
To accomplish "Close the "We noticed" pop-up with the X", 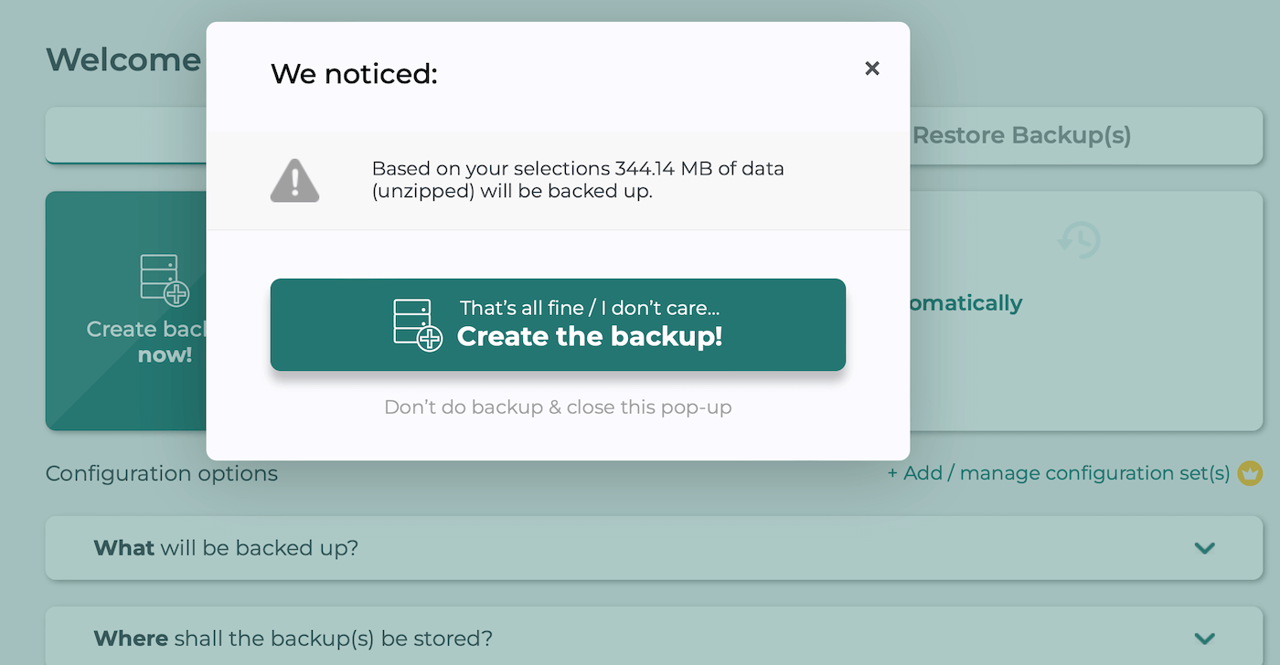I will [872, 69].
